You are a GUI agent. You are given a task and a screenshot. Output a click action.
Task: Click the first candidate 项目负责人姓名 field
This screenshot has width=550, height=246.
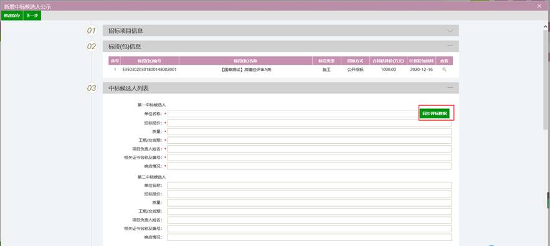coord(310,149)
